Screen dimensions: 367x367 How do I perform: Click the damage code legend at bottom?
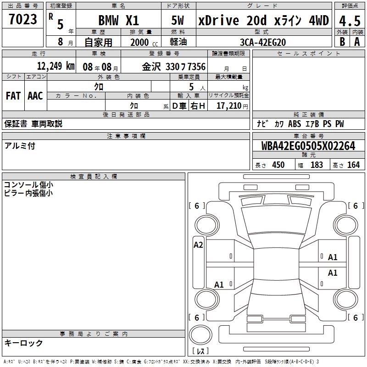pyautogui.click(x=161, y=361)
